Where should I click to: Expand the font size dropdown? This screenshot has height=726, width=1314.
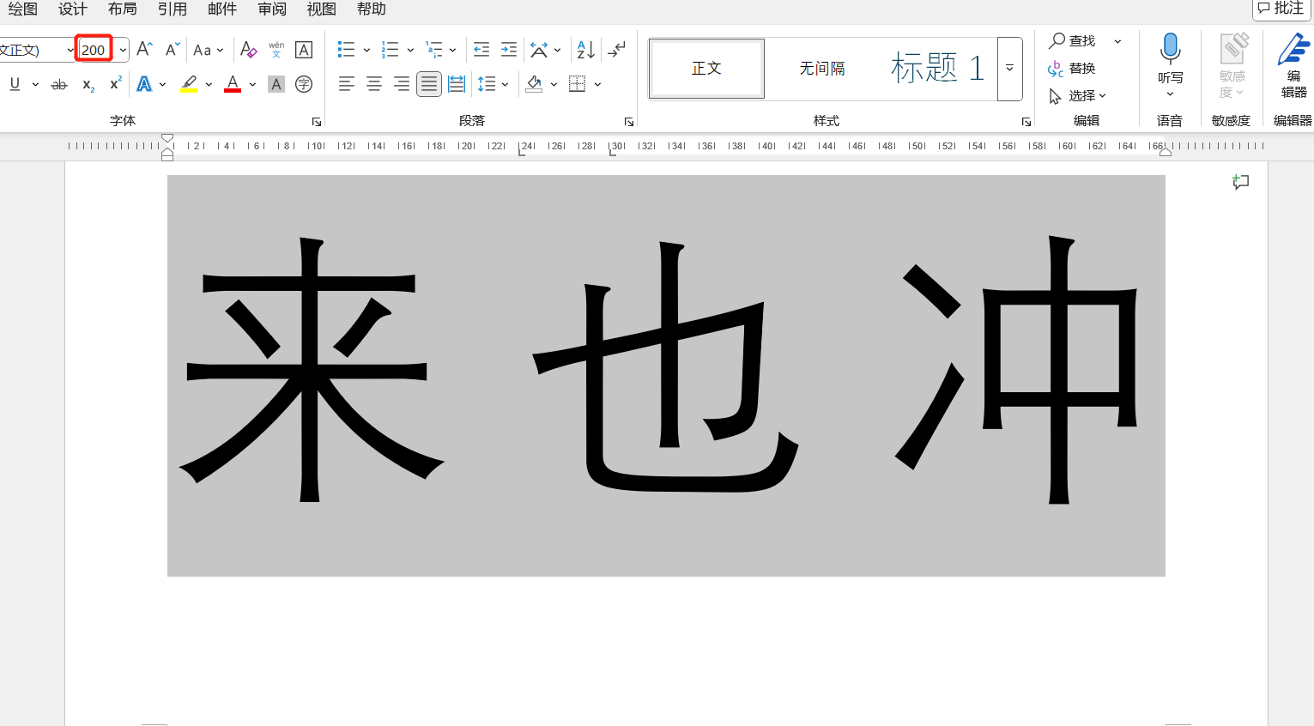123,50
